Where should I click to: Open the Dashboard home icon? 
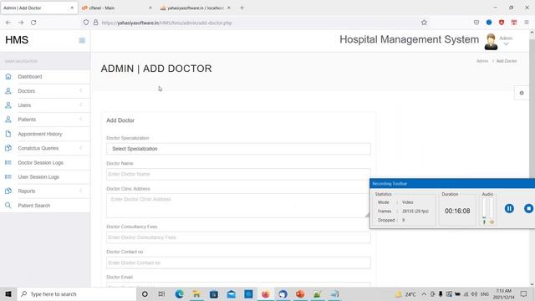8,76
